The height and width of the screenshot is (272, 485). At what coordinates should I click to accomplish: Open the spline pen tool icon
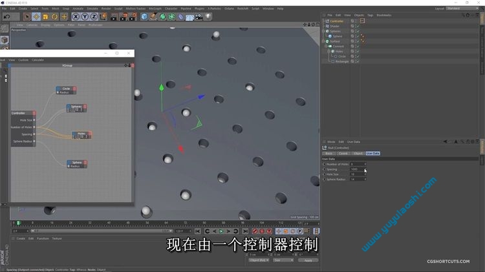click(x=153, y=17)
